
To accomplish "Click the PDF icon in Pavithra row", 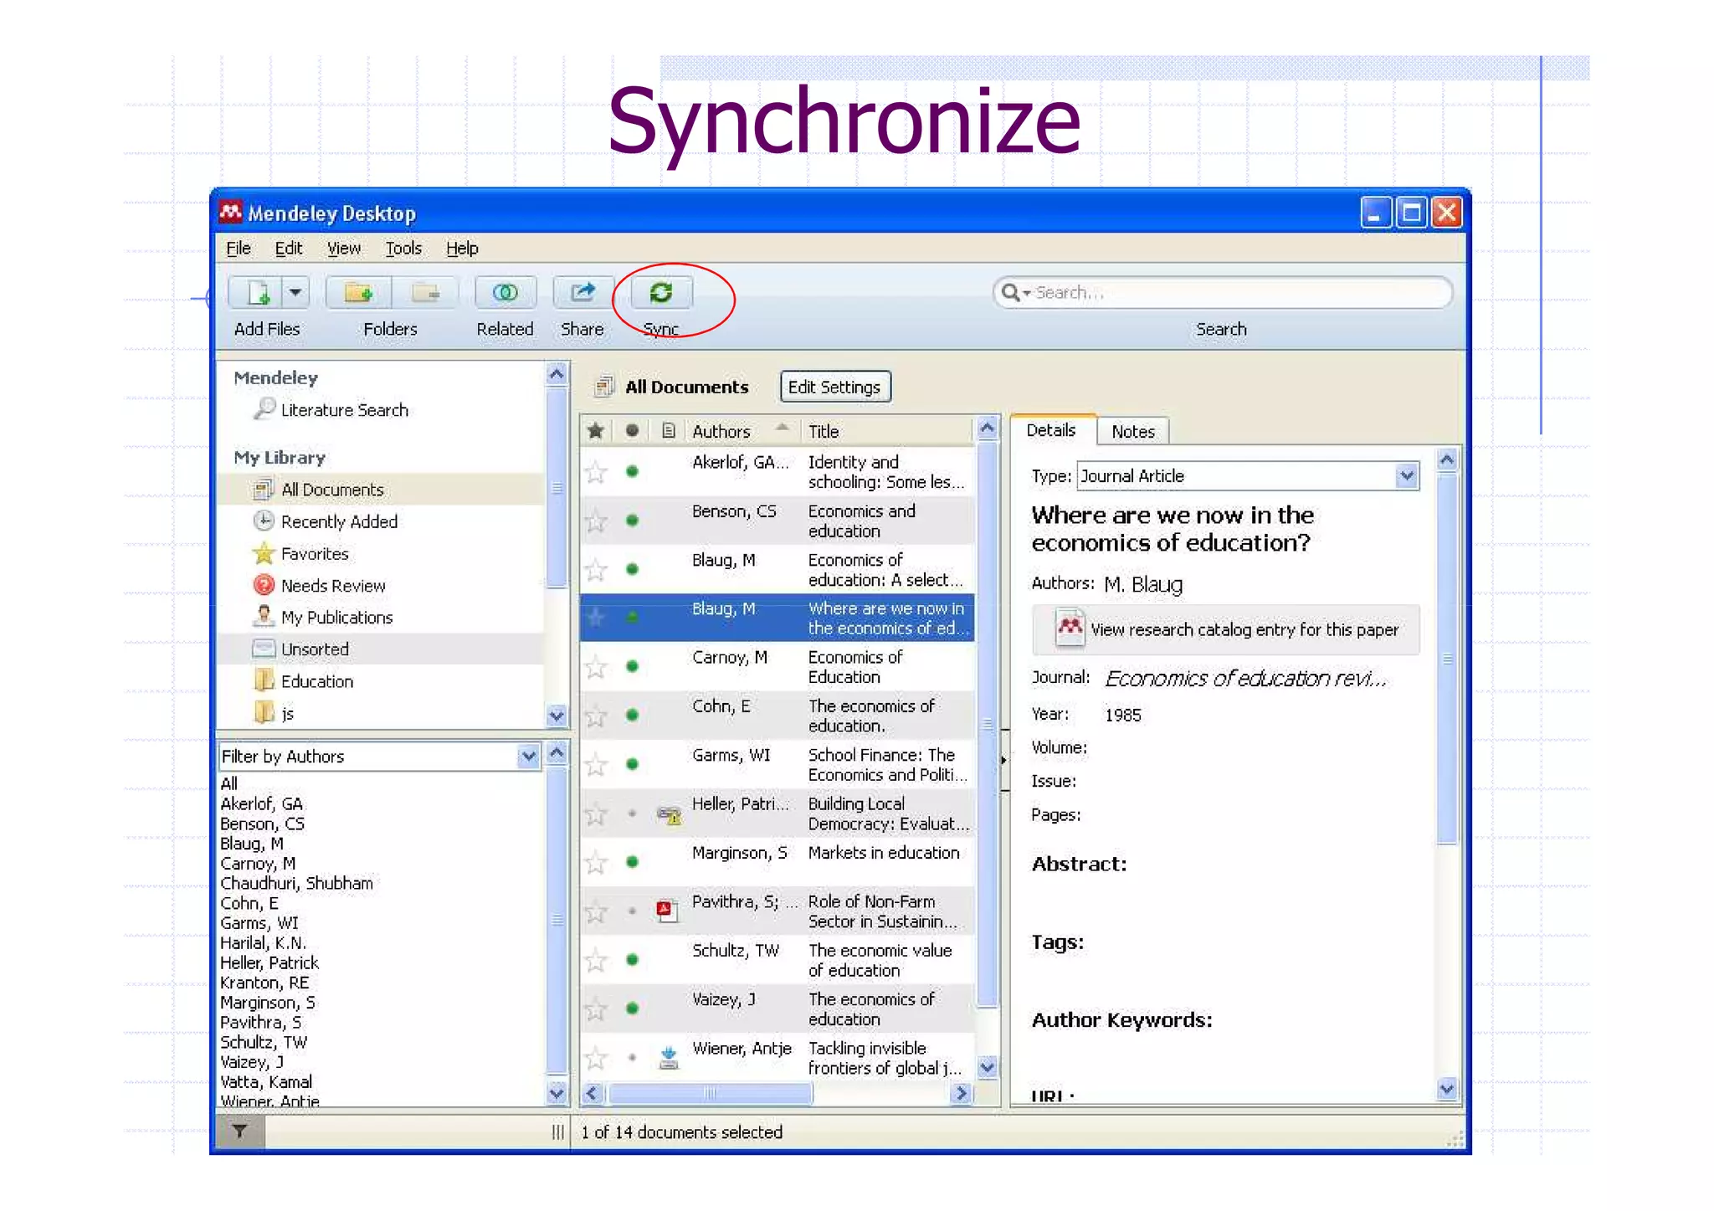I will 667,911.
